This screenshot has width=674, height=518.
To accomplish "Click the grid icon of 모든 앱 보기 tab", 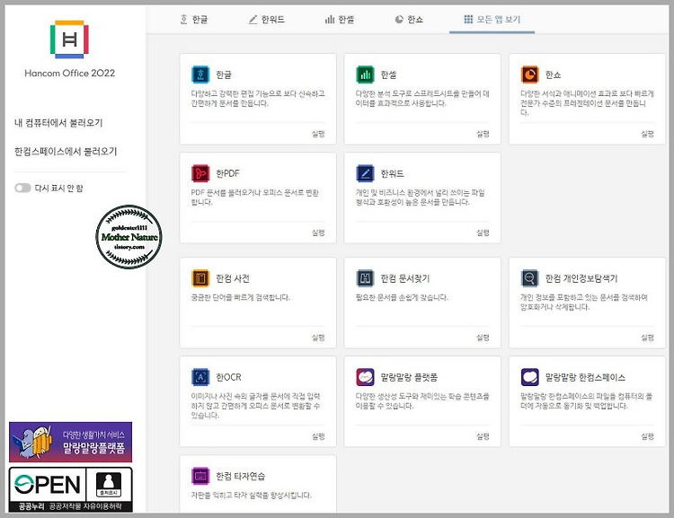I will (468, 20).
